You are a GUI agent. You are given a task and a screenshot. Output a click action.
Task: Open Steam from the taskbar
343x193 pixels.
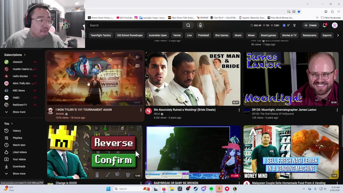point(196,189)
